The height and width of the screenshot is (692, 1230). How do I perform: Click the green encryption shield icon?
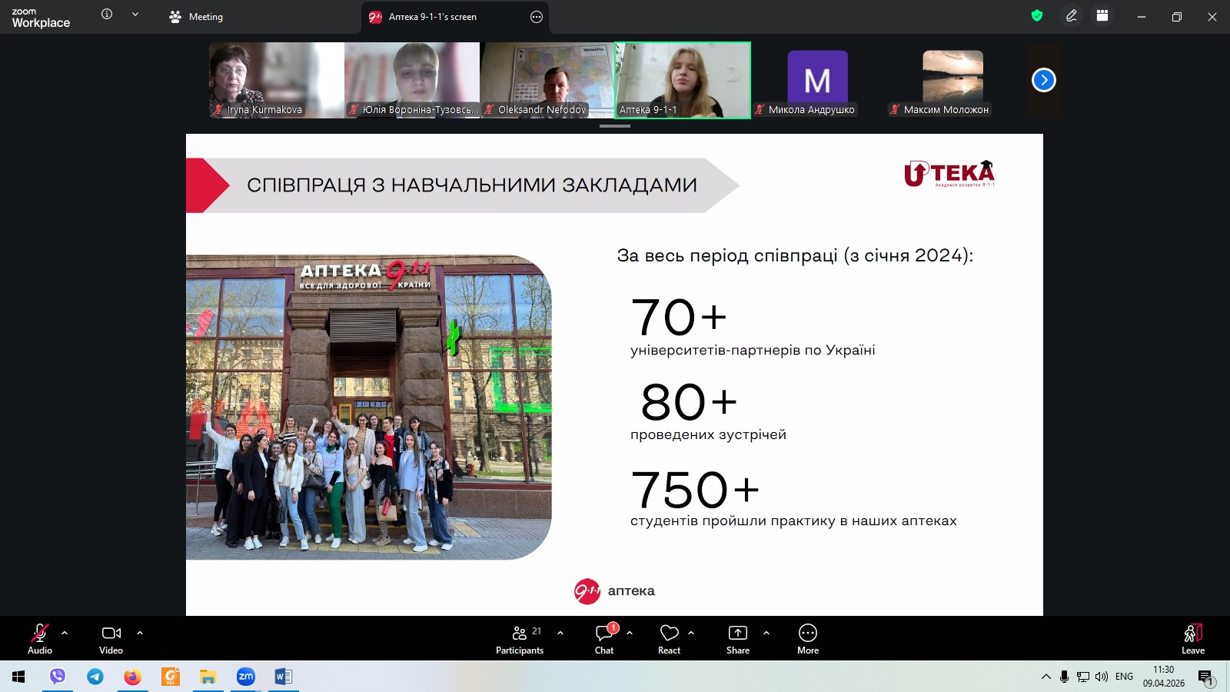pos(1037,16)
